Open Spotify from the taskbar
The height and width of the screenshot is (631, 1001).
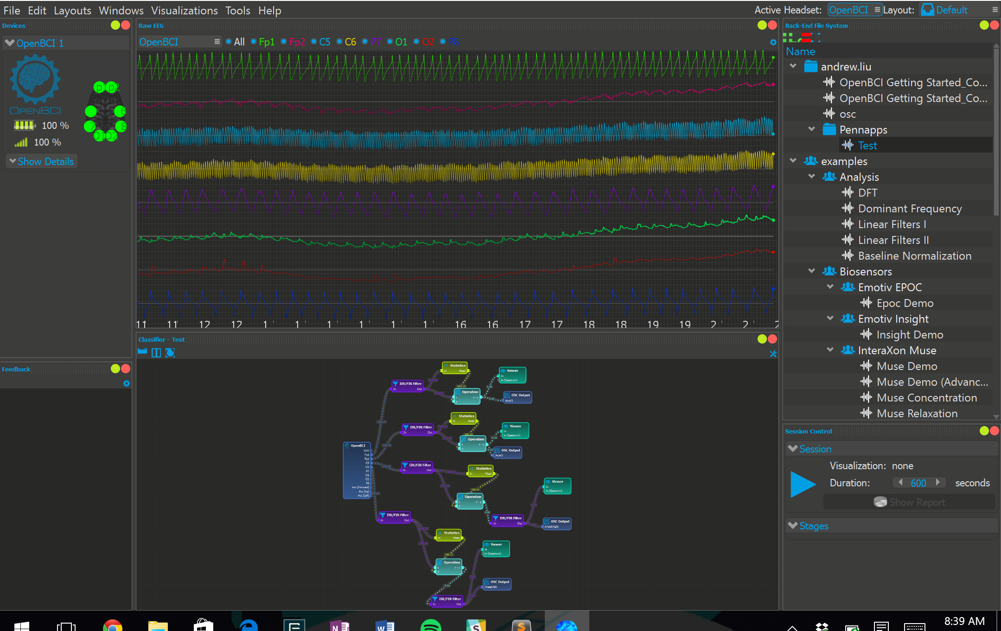click(x=430, y=625)
